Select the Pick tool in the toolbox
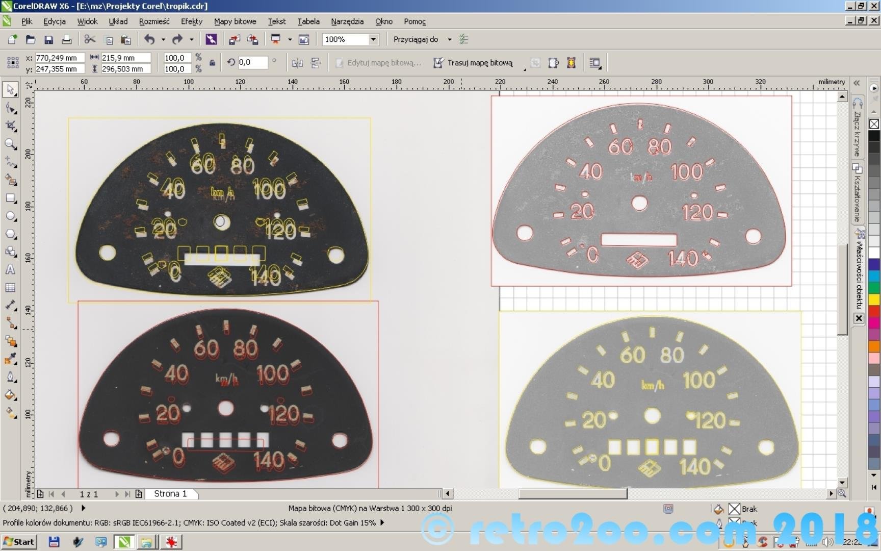The image size is (881, 551). (x=10, y=89)
